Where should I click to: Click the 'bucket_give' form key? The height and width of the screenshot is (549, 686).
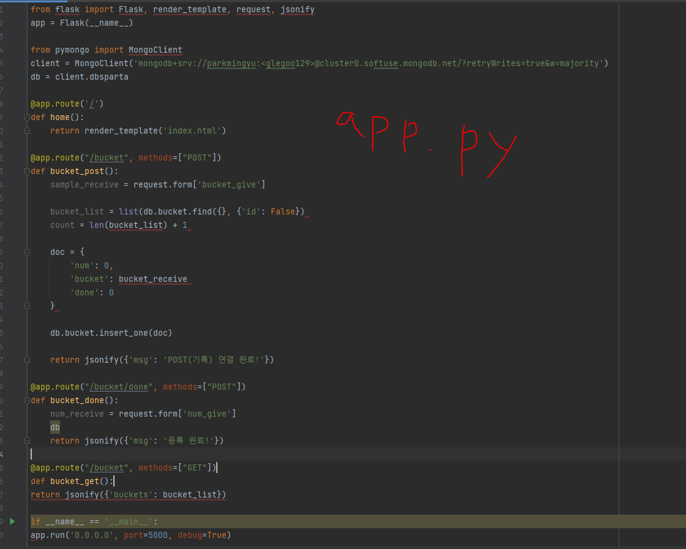pos(229,185)
